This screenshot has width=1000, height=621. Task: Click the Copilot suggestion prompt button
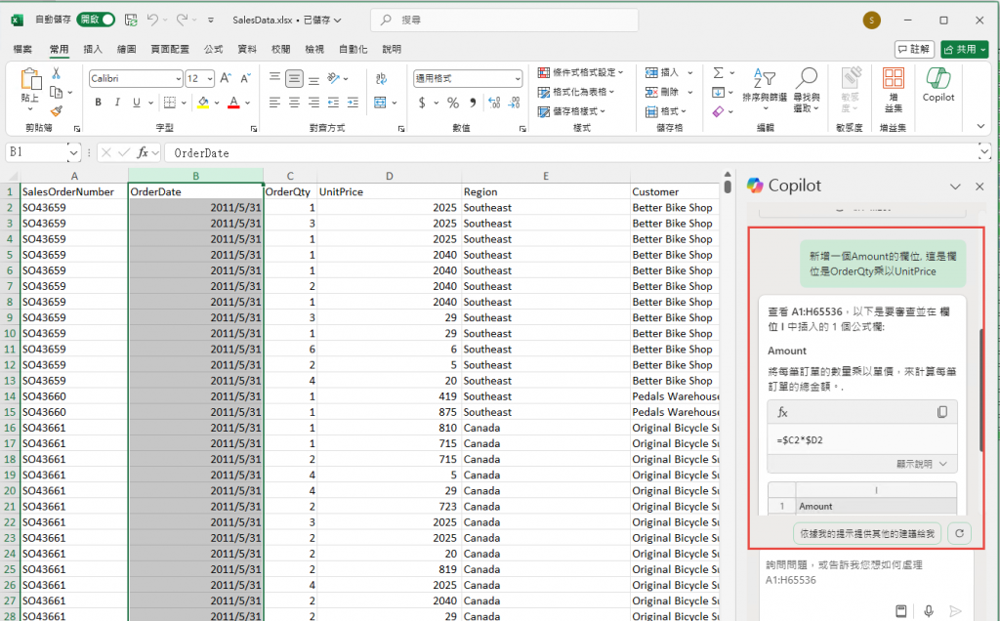coord(867,534)
